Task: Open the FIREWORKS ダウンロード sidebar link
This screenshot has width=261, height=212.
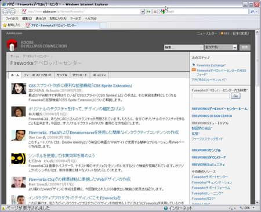Action: [x=209, y=158]
